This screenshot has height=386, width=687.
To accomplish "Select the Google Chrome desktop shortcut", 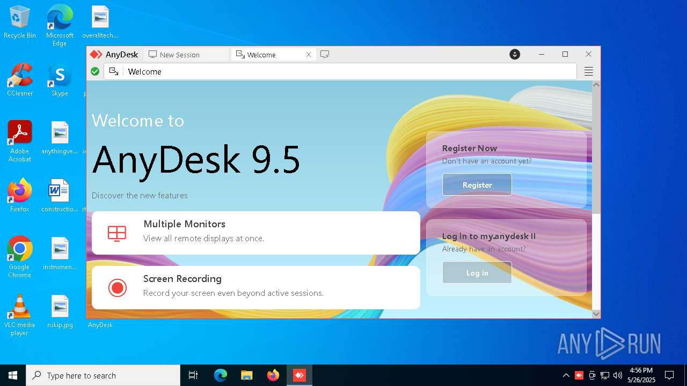I will [x=20, y=257].
